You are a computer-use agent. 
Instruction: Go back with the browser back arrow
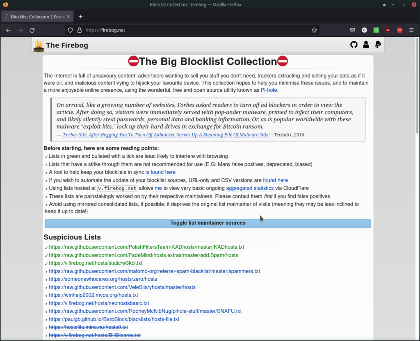click(x=8, y=30)
